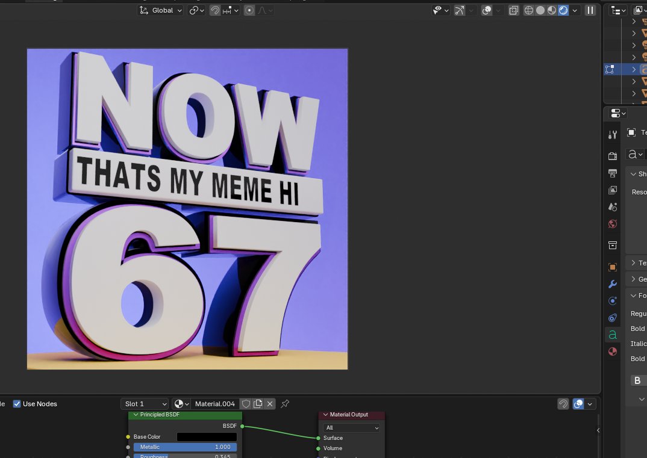Collapse the Principled BSDF node
The height and width of the screenshot is (458, 647).
pyautogui.click(x=136, y=415)
